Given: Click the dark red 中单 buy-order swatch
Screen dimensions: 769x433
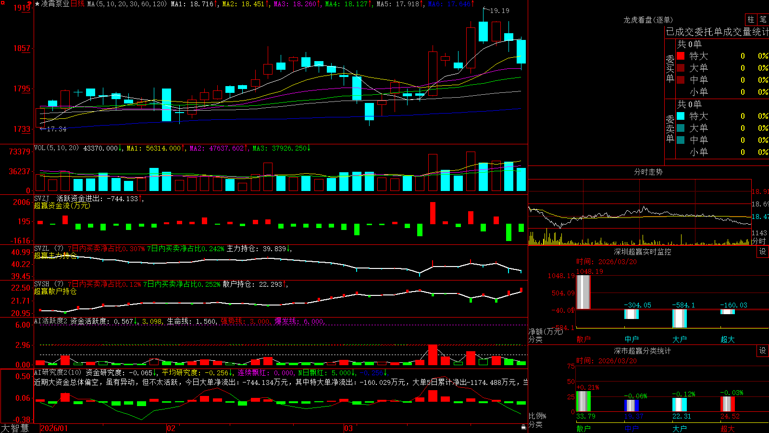Looking at the screenshot, I should tap(681, 80).
